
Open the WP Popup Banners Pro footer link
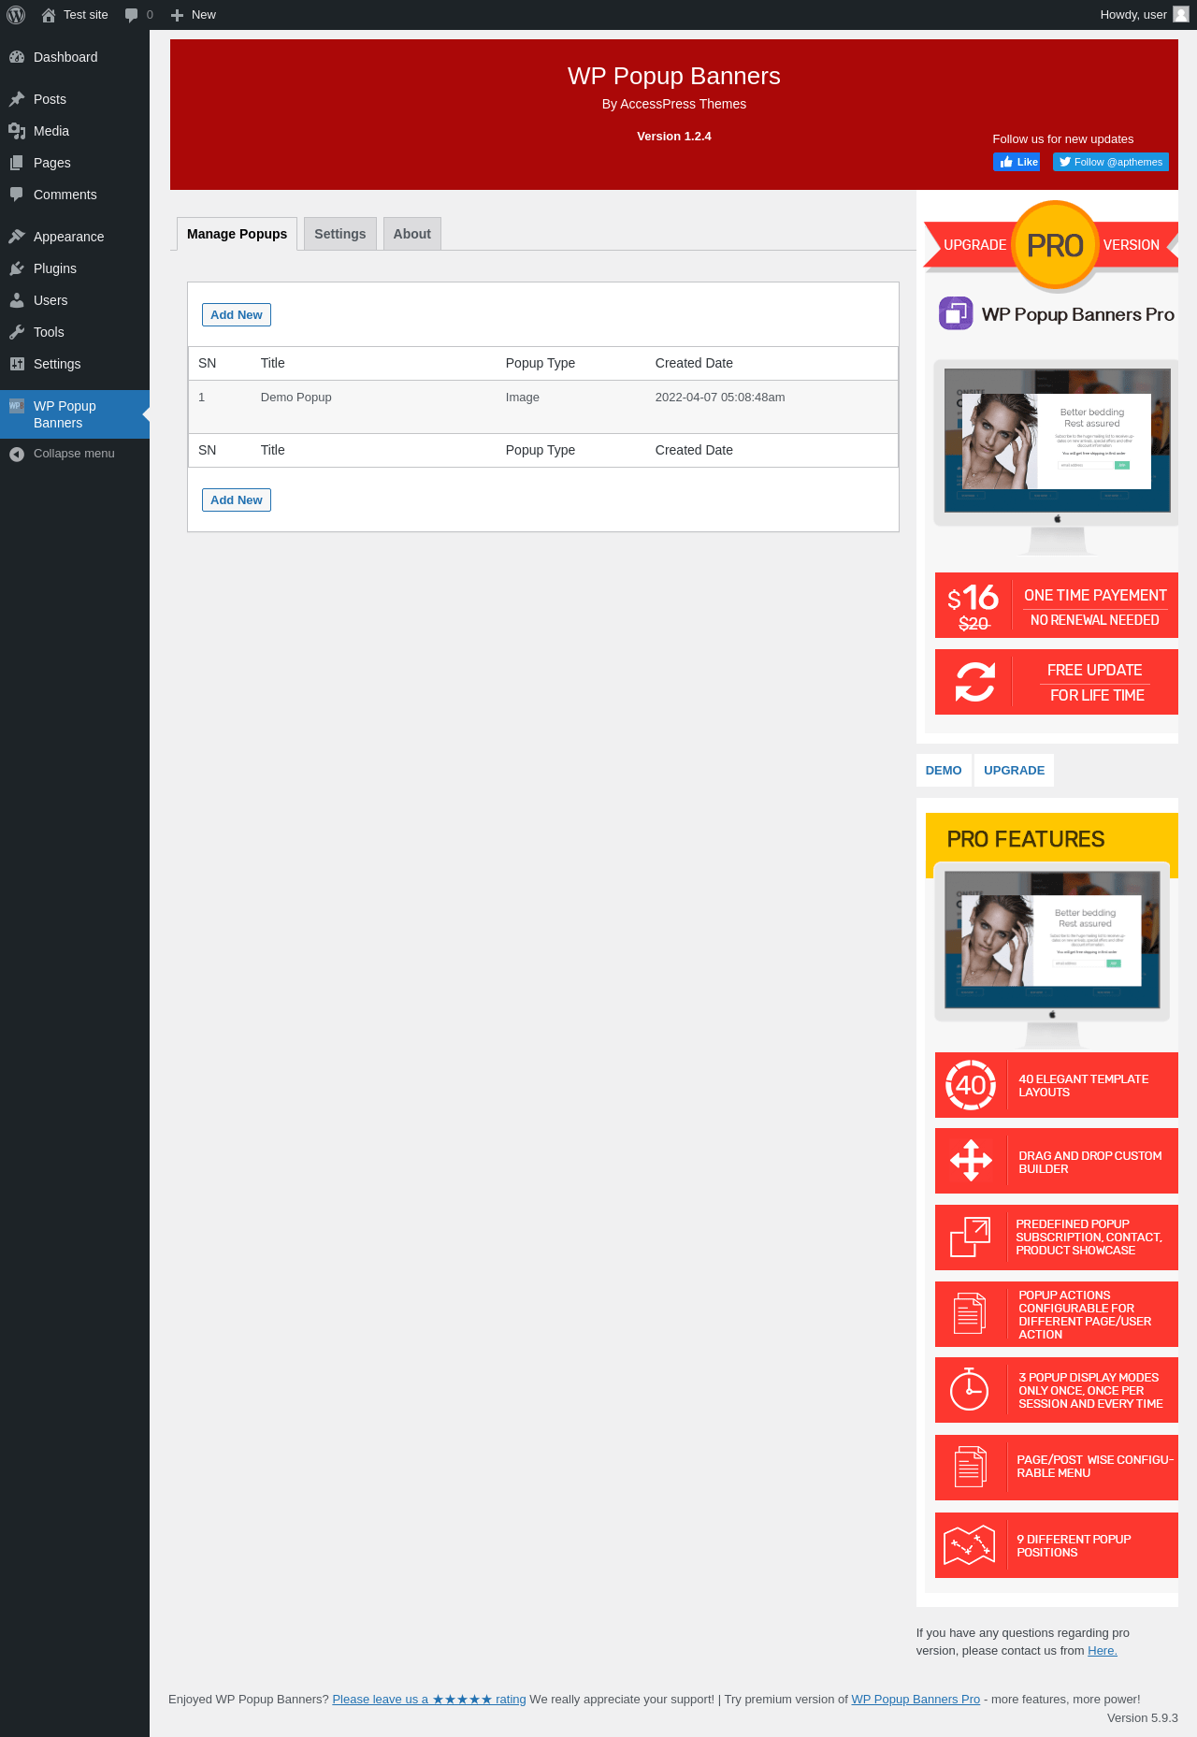pos(916,1700)
